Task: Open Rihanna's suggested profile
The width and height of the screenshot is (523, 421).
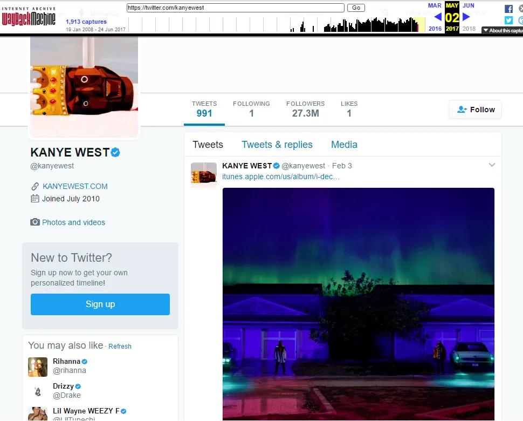Action: 66,361
